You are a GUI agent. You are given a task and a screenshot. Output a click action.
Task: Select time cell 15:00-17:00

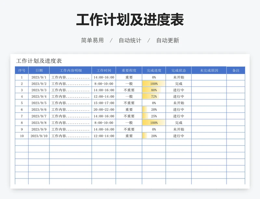(x=104, y=103)
